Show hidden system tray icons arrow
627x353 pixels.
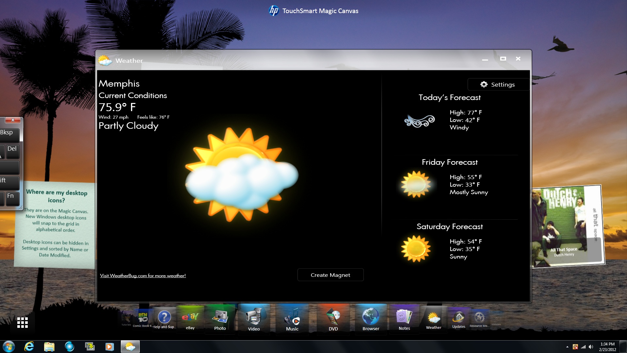click(x=567, y=347)
